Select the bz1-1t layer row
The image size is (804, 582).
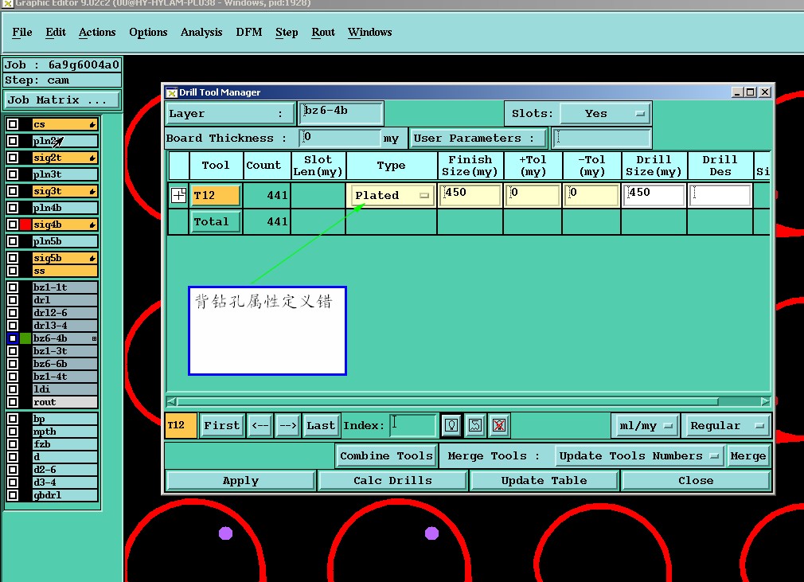pyautogui.click(x=65, y=287)
